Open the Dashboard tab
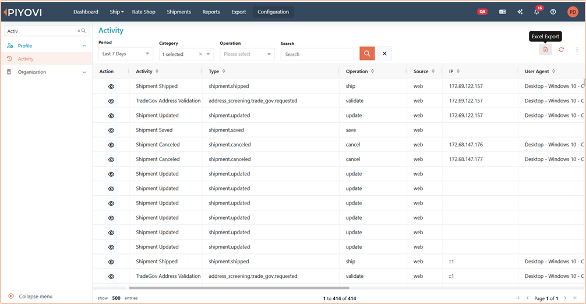This screenshot has height=304, width=586. pyautogui.click(x=86, y=12)
